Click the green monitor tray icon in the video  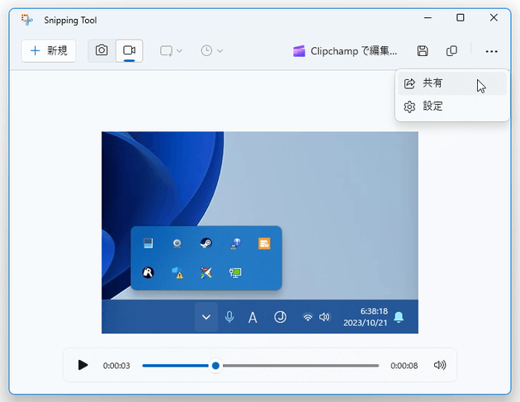click(235, 273)
